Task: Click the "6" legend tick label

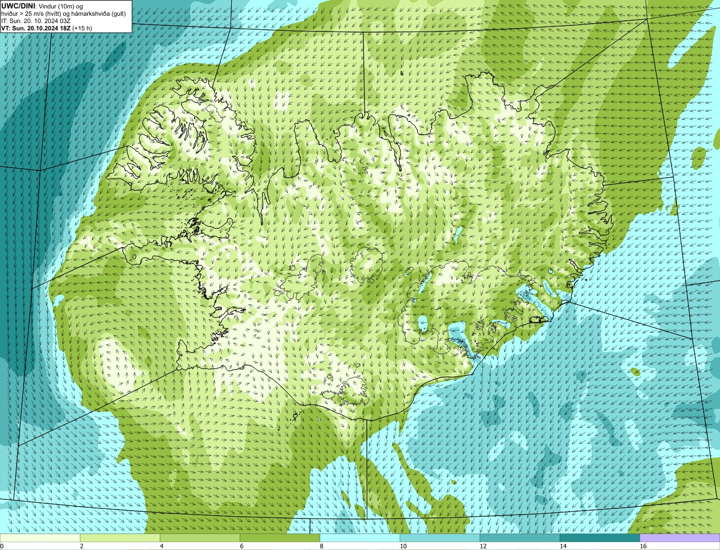Action: click(241, 546)
